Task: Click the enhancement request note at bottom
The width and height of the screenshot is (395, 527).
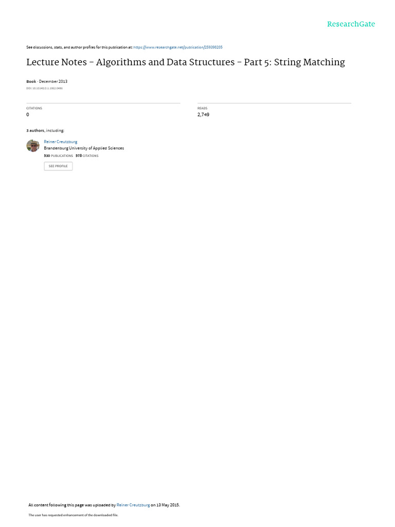Action: pyautogui.click(x=73, y=515)
